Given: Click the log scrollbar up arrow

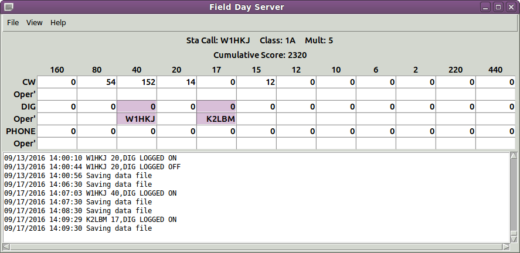Looking at the screenshot, I should (x=514, y=155).
